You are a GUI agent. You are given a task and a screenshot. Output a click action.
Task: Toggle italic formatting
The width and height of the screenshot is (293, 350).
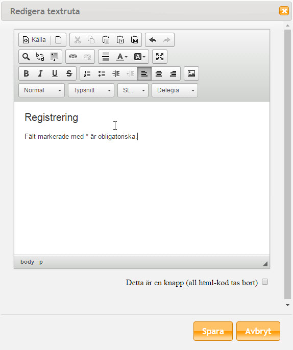[x=40, y=73]
